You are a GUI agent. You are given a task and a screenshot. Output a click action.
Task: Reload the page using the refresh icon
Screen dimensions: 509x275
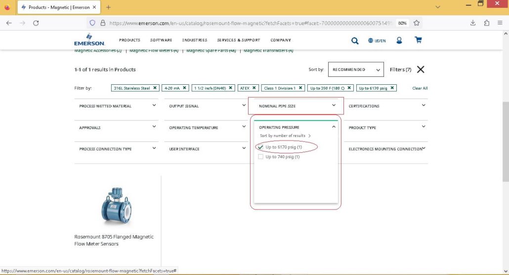36,23
